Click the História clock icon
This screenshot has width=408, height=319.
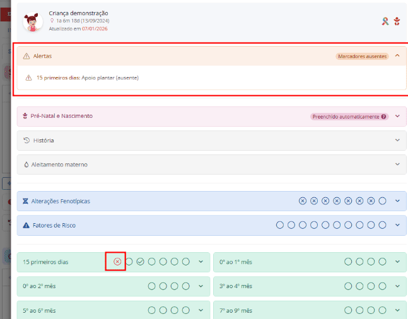pos(26,140)
